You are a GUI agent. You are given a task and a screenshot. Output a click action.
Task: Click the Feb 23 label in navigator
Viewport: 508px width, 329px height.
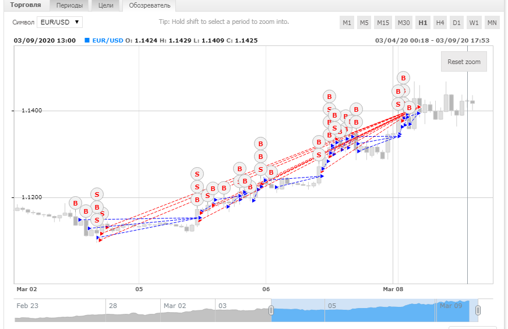pyautogui.click(x=27, y=306)
